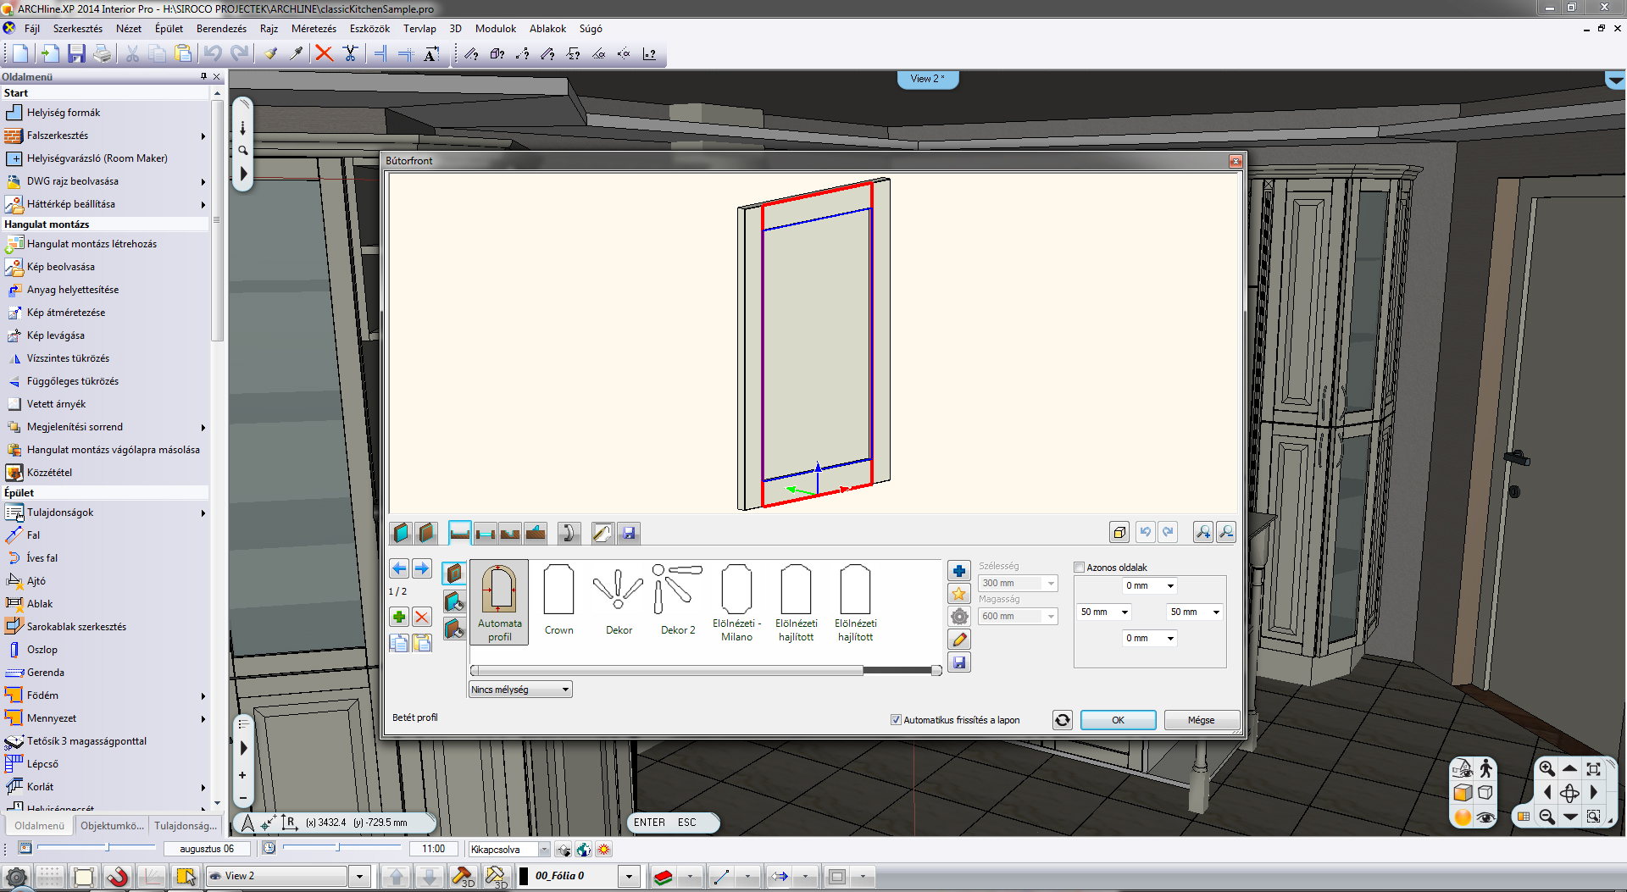This screenshot has height=892, width=1627.
Task: Select the Crown profile thumbnail
Action: coord(558,600)
